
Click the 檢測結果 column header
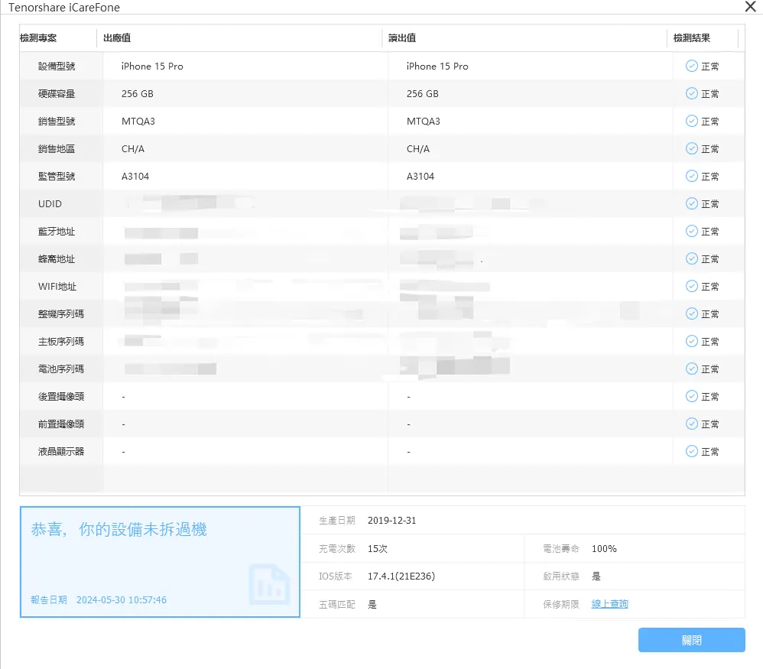(x=691, y=38)
